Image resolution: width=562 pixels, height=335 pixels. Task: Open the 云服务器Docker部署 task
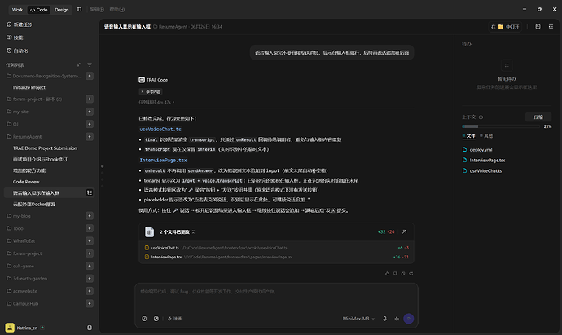point(34,204)
